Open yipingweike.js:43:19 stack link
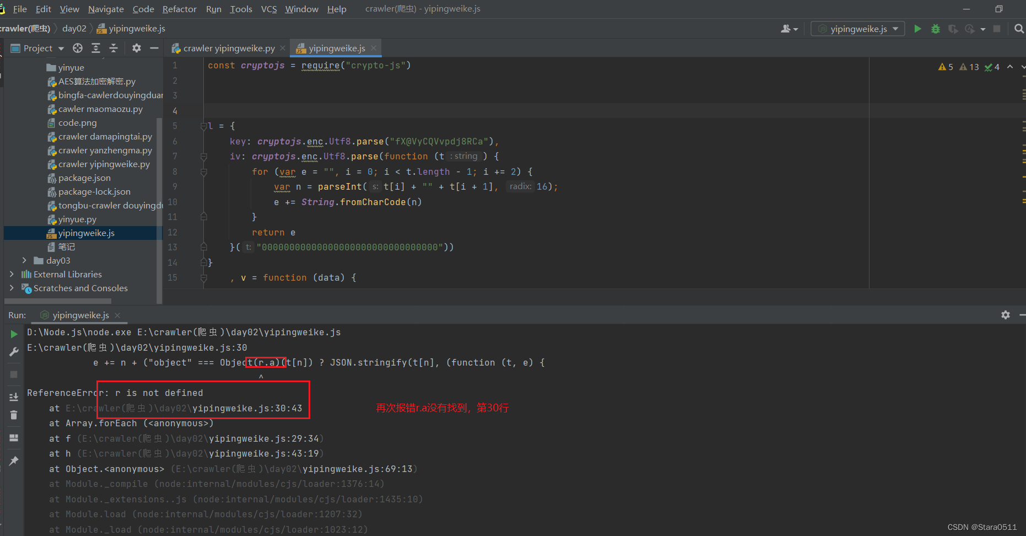Image resolution: width=1026 pixels, height=536 pixels. point(264,453)
